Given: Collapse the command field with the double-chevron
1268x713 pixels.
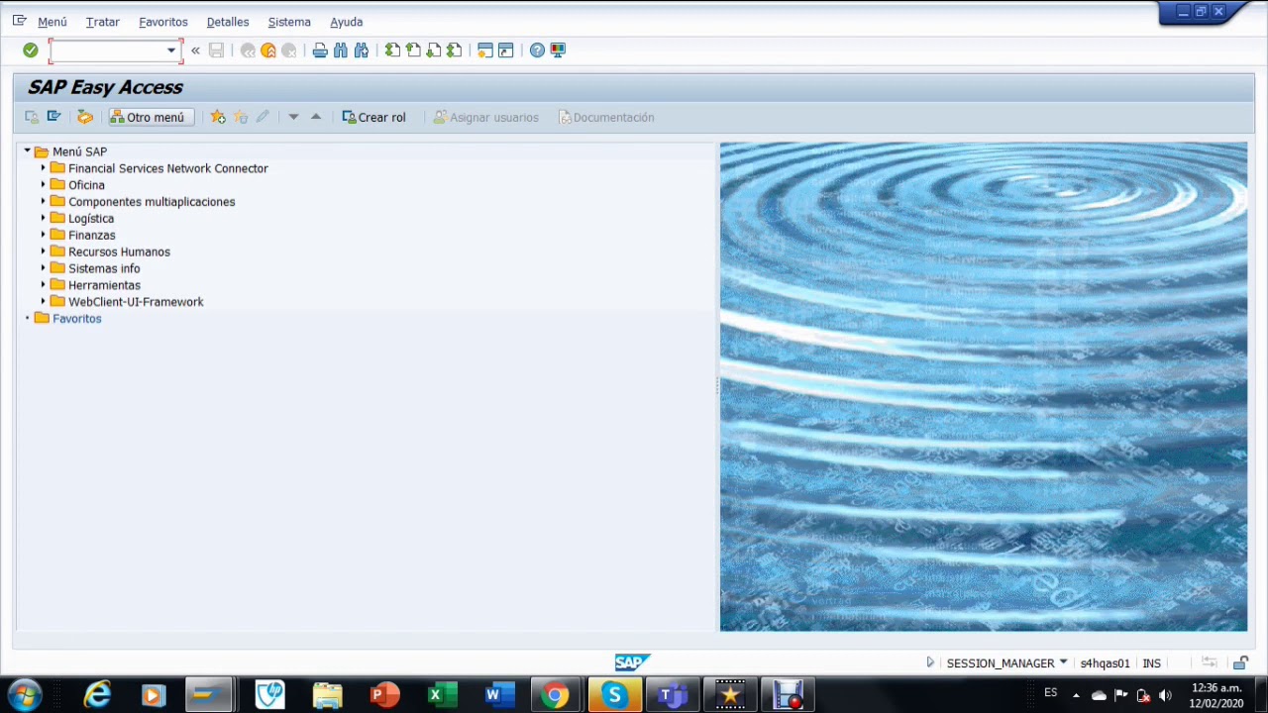Looking at the screenshot, I should (195, 51).
